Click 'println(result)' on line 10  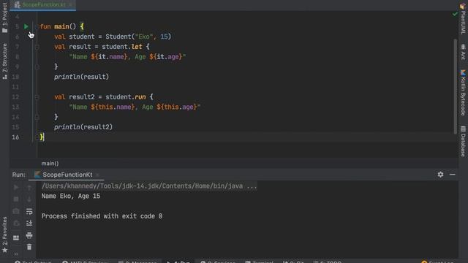(81, 77)
